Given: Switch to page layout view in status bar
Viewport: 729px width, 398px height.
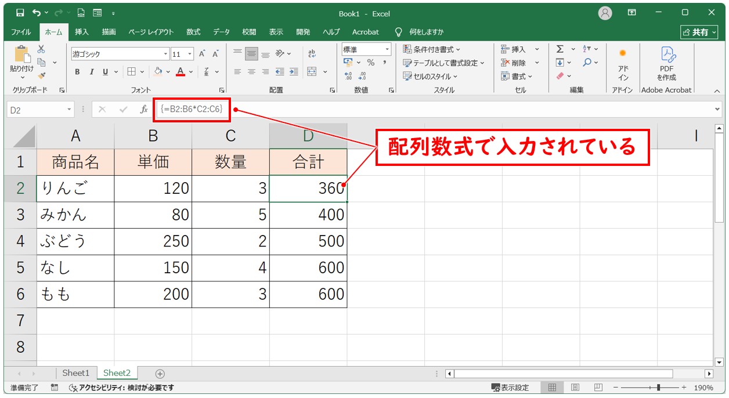Looking at the screenshot, I should point(575,388).
